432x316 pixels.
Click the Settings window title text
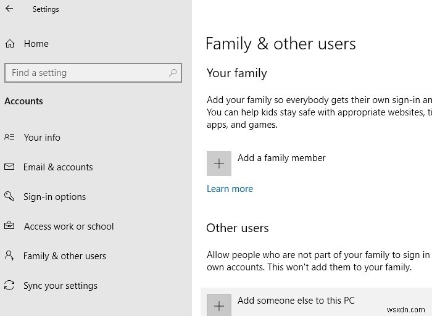(46, 9)
